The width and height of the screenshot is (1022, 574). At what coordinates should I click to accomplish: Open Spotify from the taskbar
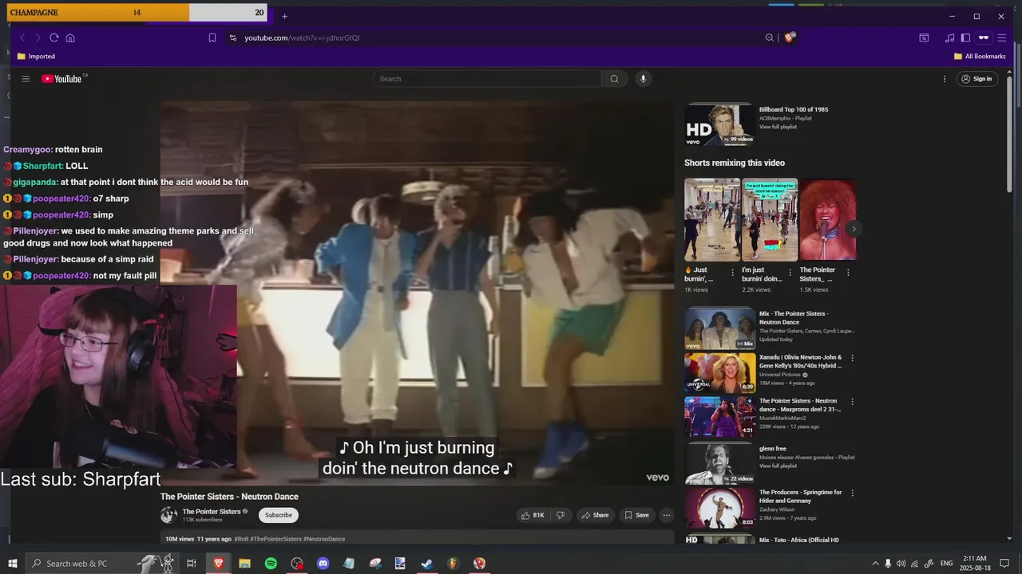click(271, 564)
